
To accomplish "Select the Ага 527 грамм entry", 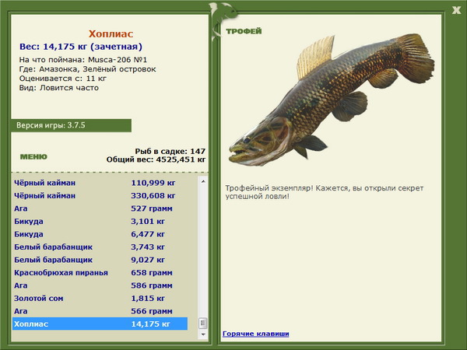I will point(100,208).
